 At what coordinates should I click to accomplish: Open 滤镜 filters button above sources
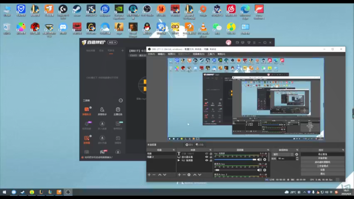(200, 145)
